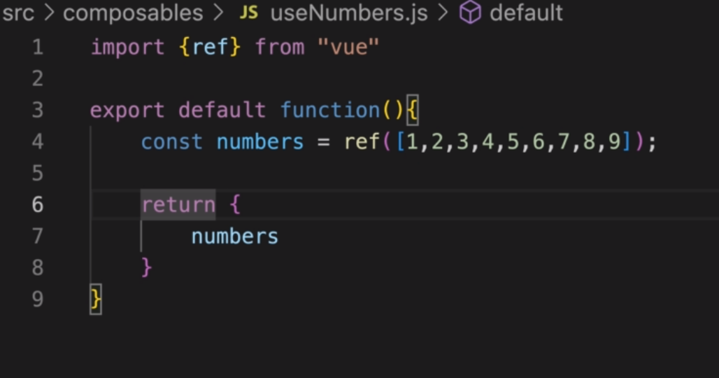Click the "vue" string literal

pyautogui.click(x=348, y=48)
